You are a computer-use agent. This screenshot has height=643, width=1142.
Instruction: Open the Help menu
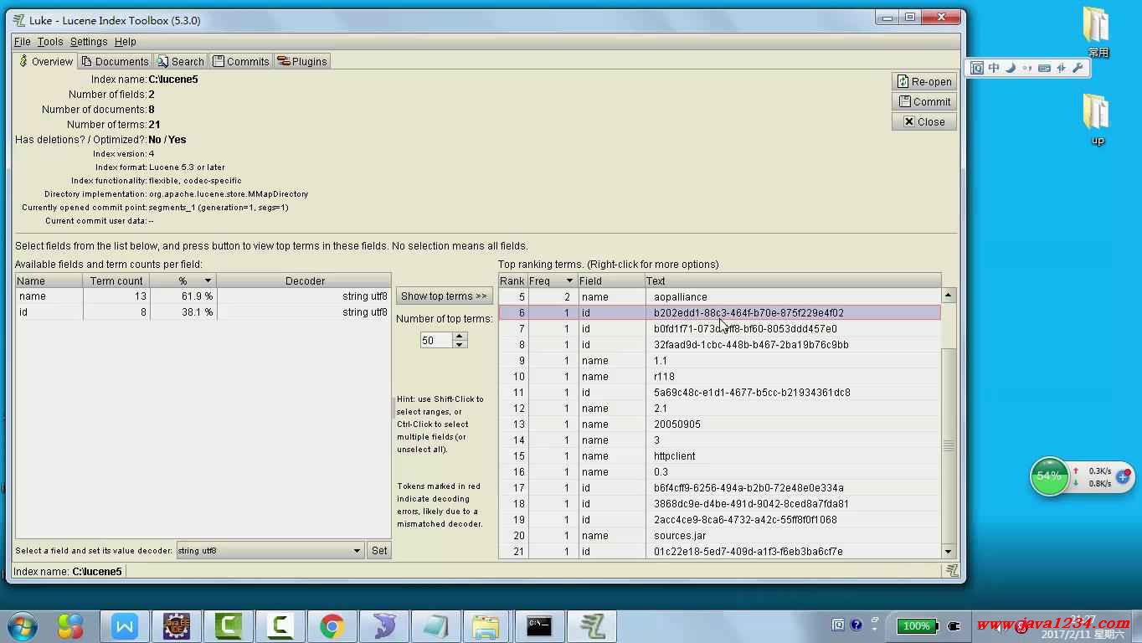coord(125,41)
